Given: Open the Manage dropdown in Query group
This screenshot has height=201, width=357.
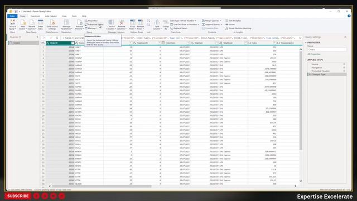Looking at the screenshot, I should tap(91, 28).
